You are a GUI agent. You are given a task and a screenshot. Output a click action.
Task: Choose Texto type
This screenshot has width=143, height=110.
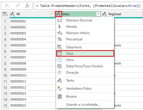coord(85,80)
